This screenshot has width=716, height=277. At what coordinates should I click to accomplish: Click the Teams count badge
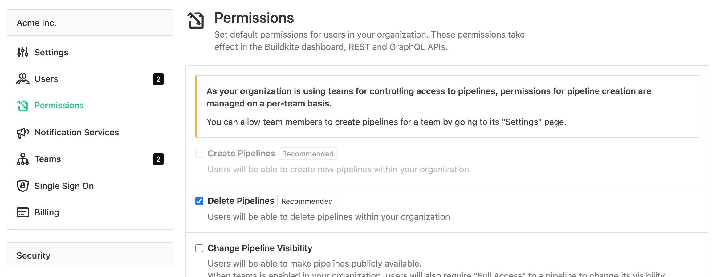pyautogui.click(x=158, y=159)
